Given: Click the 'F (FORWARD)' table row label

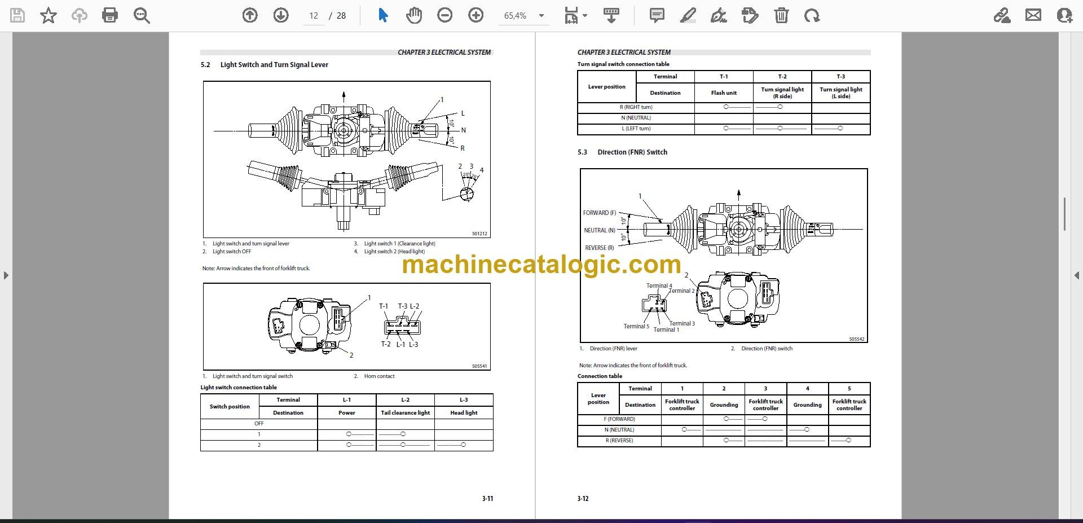Looking at the screenshot, I should (619, 419).
